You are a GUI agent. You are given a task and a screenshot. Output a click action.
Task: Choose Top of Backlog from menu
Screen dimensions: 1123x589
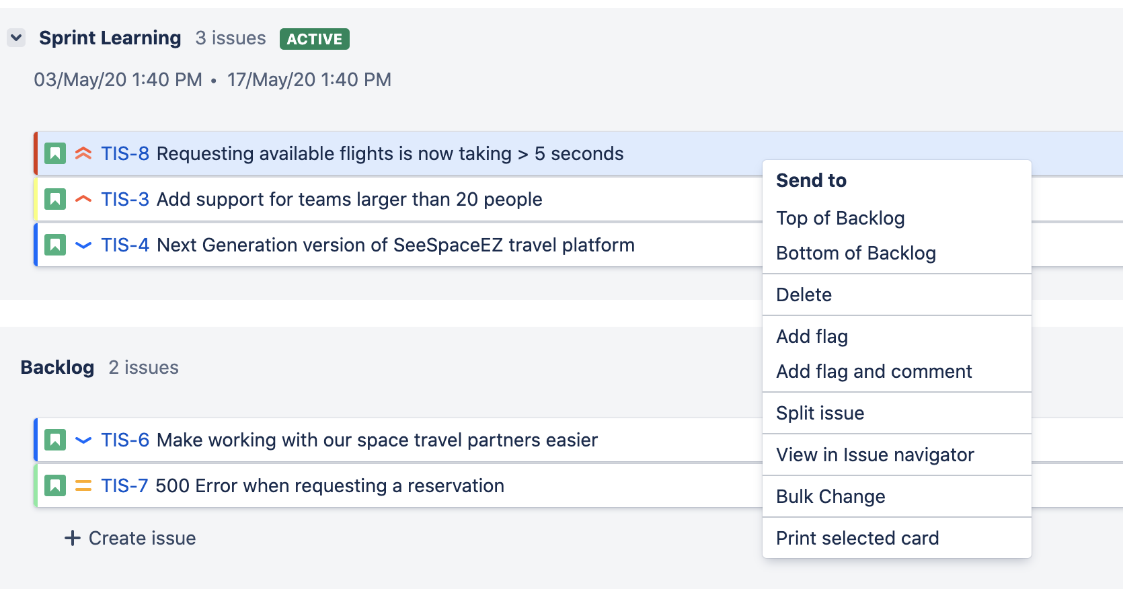pos(840,218)
